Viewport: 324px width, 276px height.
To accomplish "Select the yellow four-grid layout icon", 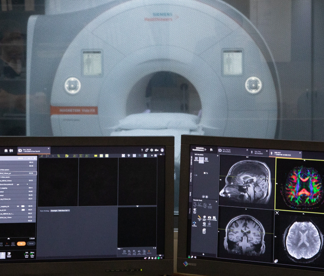I will [x=107, y=156].
